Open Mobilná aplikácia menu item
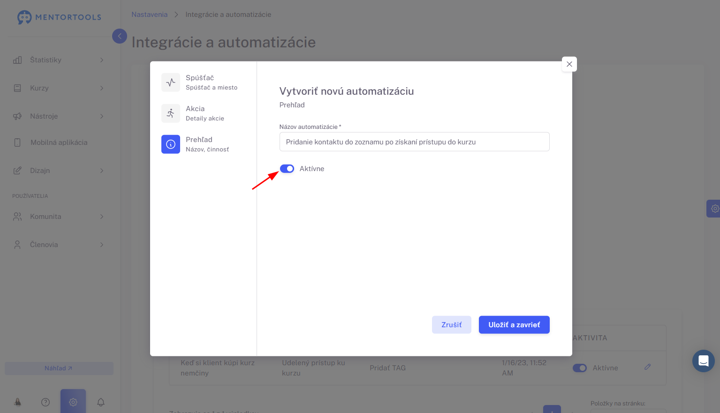Screen dimensions: 720x413 click(x=58, y=143)
